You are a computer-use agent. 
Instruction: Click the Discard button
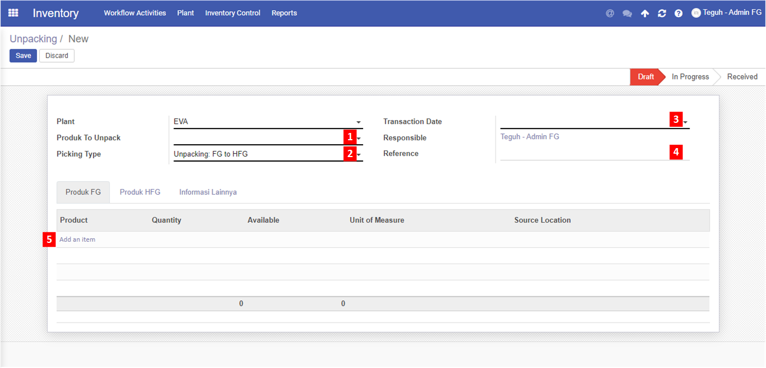(57, 56)
